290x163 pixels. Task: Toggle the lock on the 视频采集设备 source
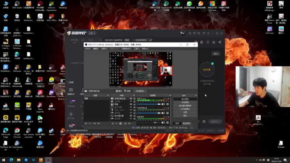(x=134, y=99)
